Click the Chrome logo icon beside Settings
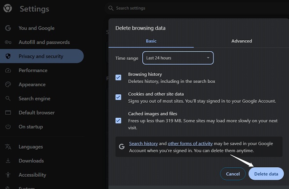 (8, 8)
